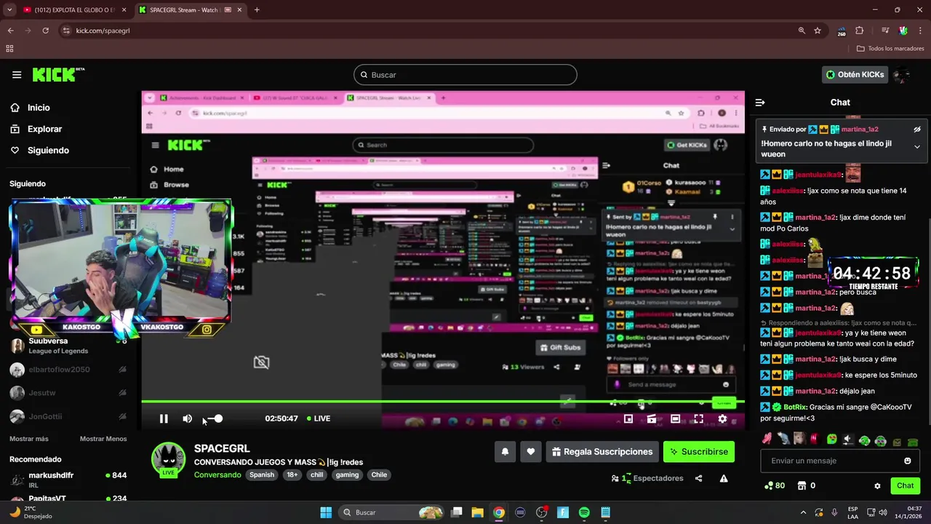Enter fullscreen mode
Viewport: 931px width, 524px height.
click(698, 418)
